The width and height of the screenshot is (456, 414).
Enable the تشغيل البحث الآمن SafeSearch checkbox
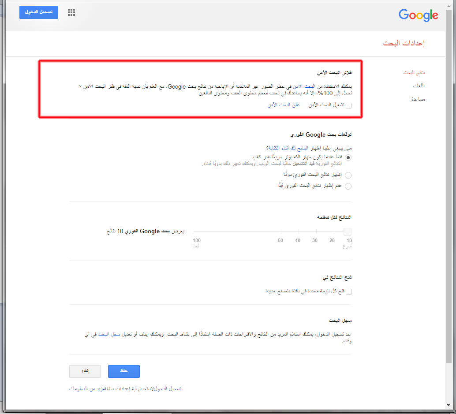(348, 105)
